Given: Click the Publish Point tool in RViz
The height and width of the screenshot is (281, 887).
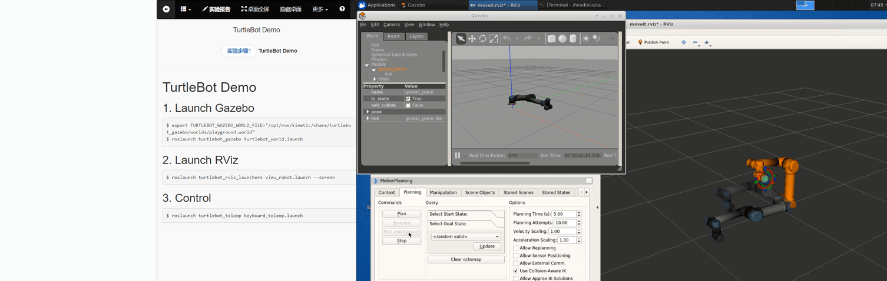Looking at the screenshot, I should point(653,42).
